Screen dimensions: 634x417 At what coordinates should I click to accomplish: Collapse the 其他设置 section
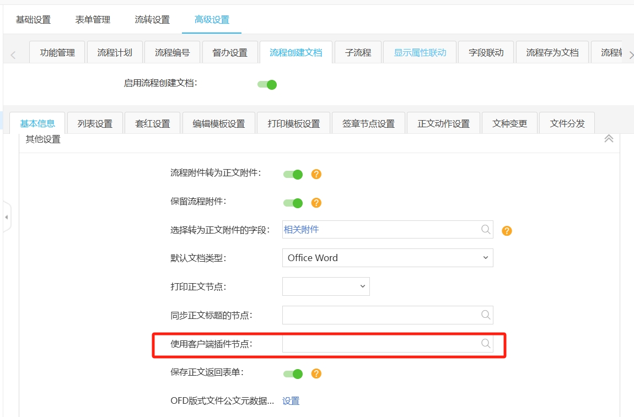[x=609, y=139]
